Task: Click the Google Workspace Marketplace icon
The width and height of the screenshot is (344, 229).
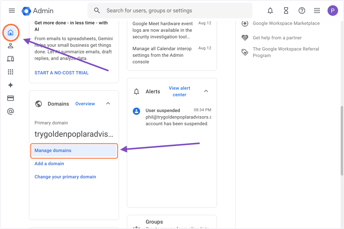Action: pos(245,24)
